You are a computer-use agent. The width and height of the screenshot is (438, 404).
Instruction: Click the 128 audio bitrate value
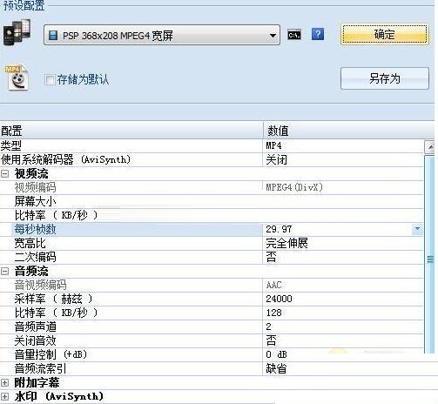273,313
